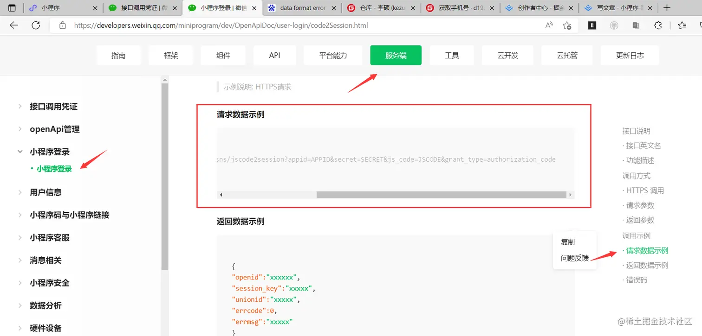Click the Read aloud icon
The width and height of the screenshot is (702, 336).
pos(549,25)
